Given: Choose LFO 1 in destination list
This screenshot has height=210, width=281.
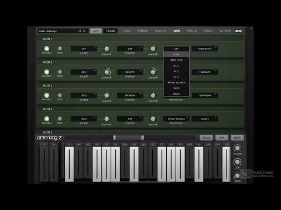Looking at the screenshot, I should [x=176, y=66].
